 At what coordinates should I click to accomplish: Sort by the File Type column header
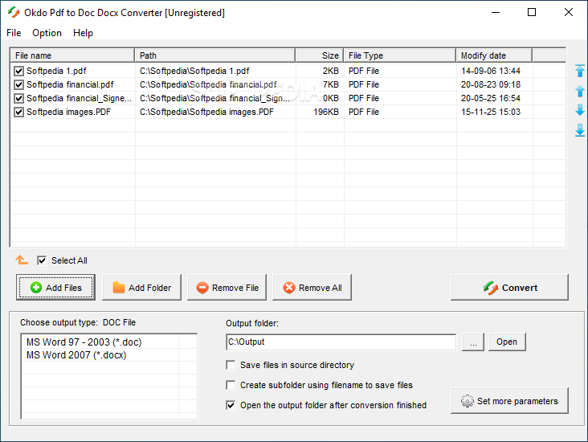tap(400, 55)
